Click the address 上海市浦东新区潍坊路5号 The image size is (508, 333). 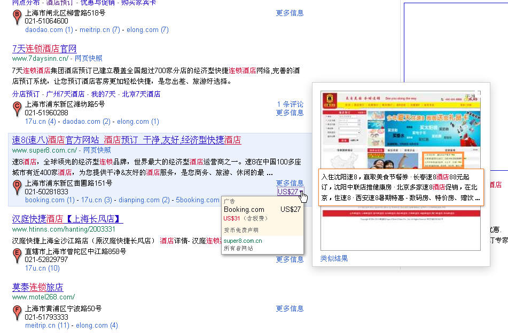[x=65, y=104]
